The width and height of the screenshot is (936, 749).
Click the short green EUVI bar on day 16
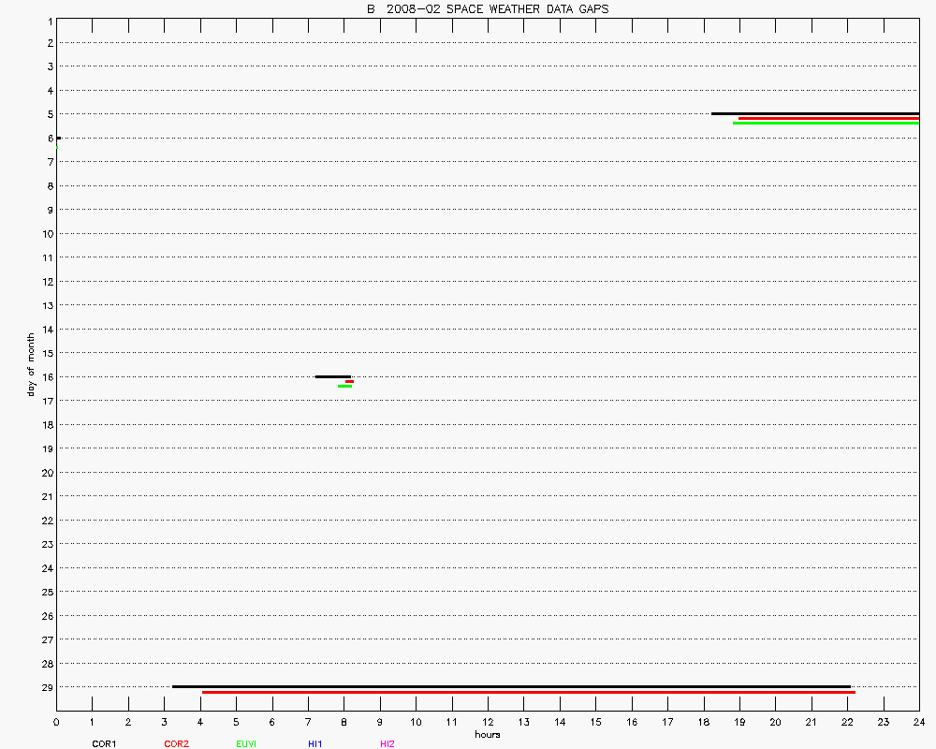[x=344, y=386]
